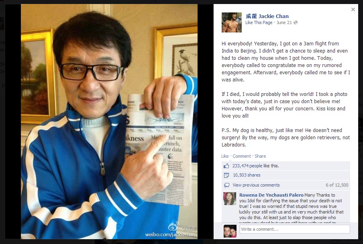Click the speech bubble comments icon

click(x=226, y=185)
